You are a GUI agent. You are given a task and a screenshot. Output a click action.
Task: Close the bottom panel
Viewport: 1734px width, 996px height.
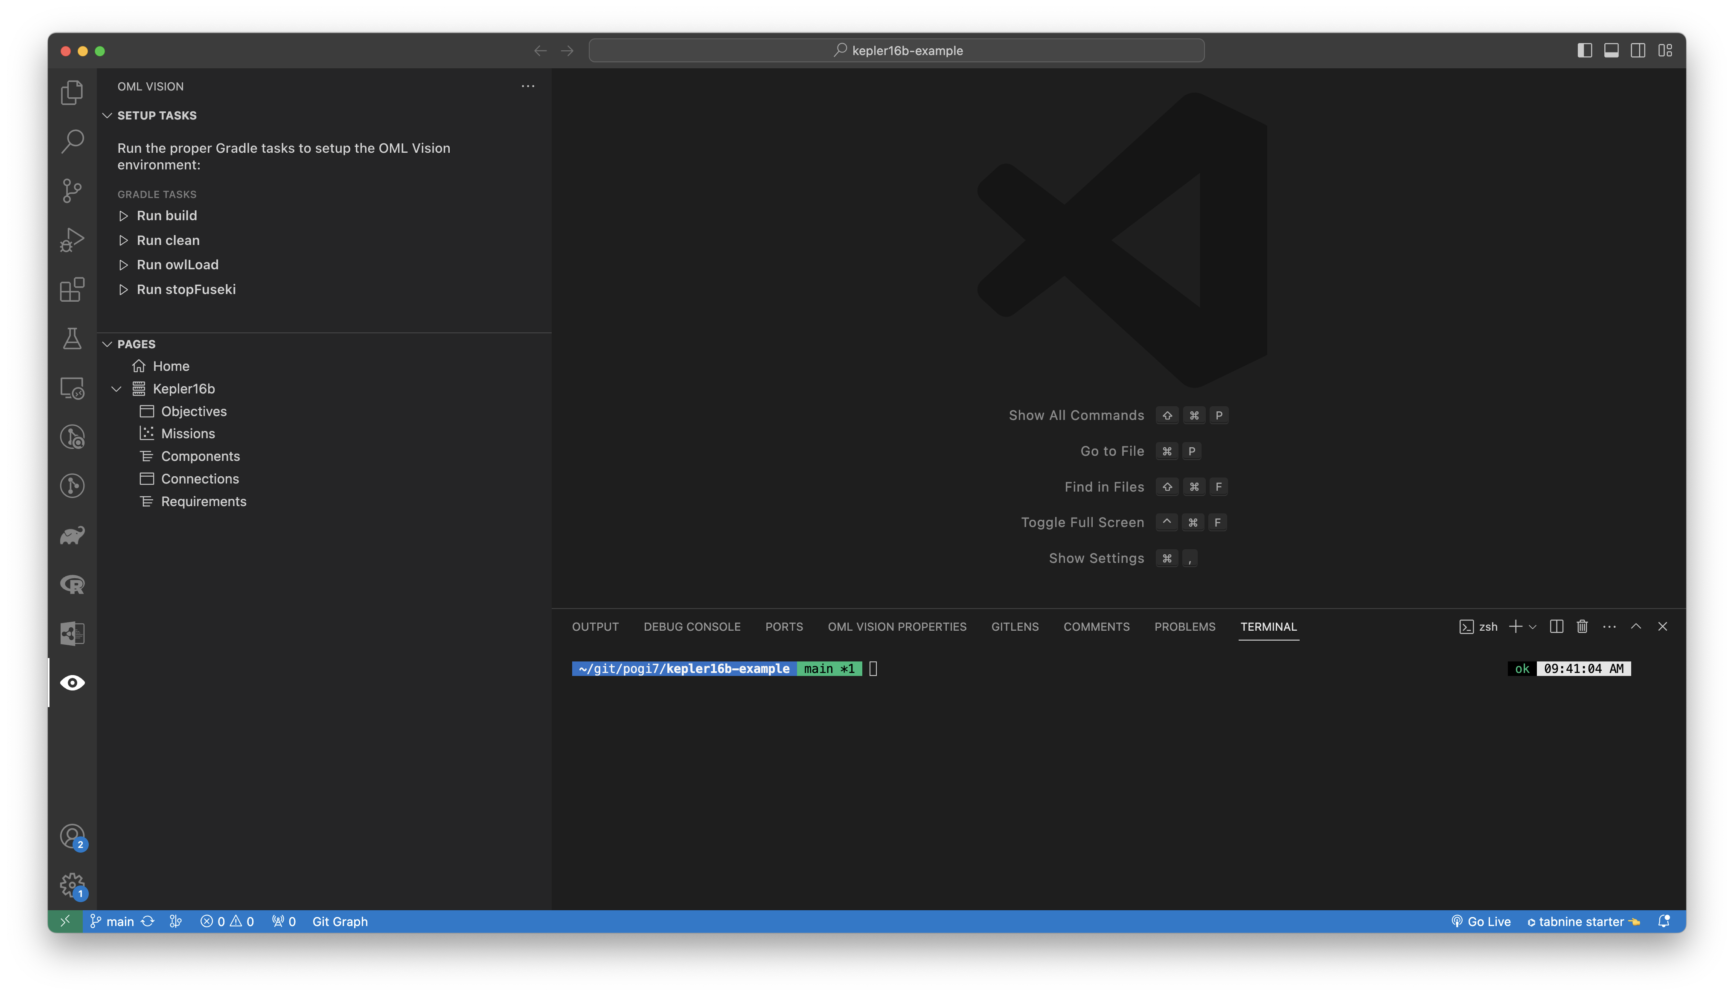pyautogui.click(x=1662, y=626)
